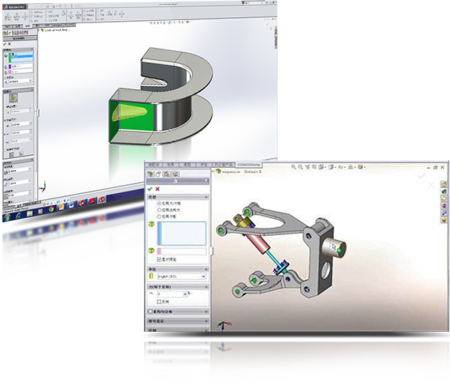This screenshot has height=391, width=450.
Task: Collapse the Type section header arrow
Action: click(206, 197)
